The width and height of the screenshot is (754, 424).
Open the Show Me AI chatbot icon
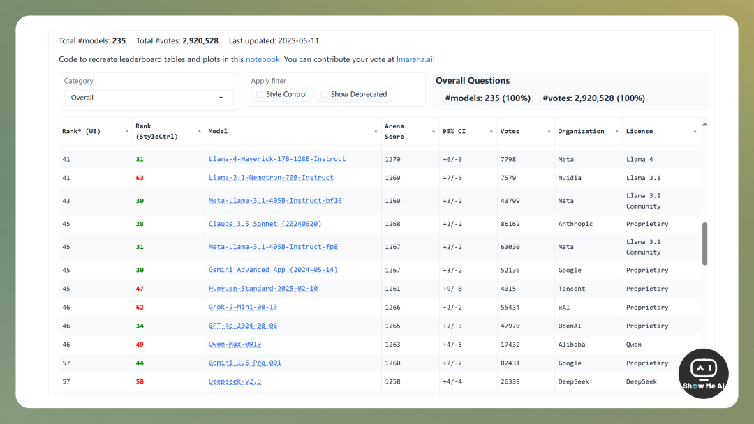pyautogui.click(x=704, y=374)
